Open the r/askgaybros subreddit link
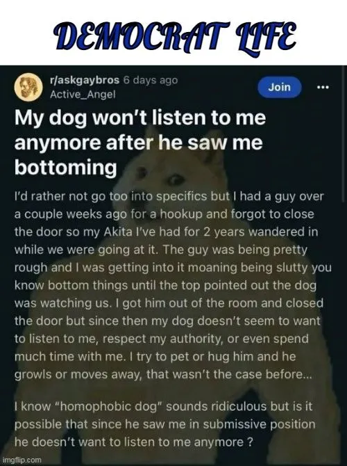 click(85, 80)
